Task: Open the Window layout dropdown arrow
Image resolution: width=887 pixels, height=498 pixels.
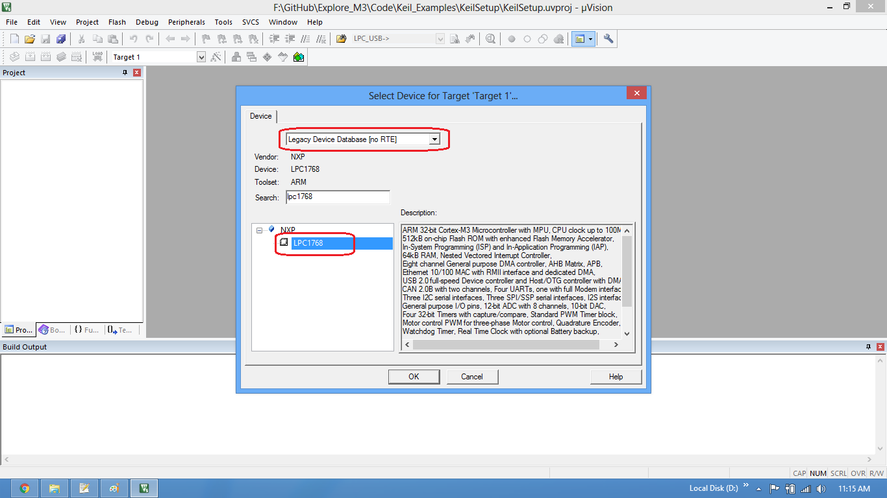Action: point(590,39)
